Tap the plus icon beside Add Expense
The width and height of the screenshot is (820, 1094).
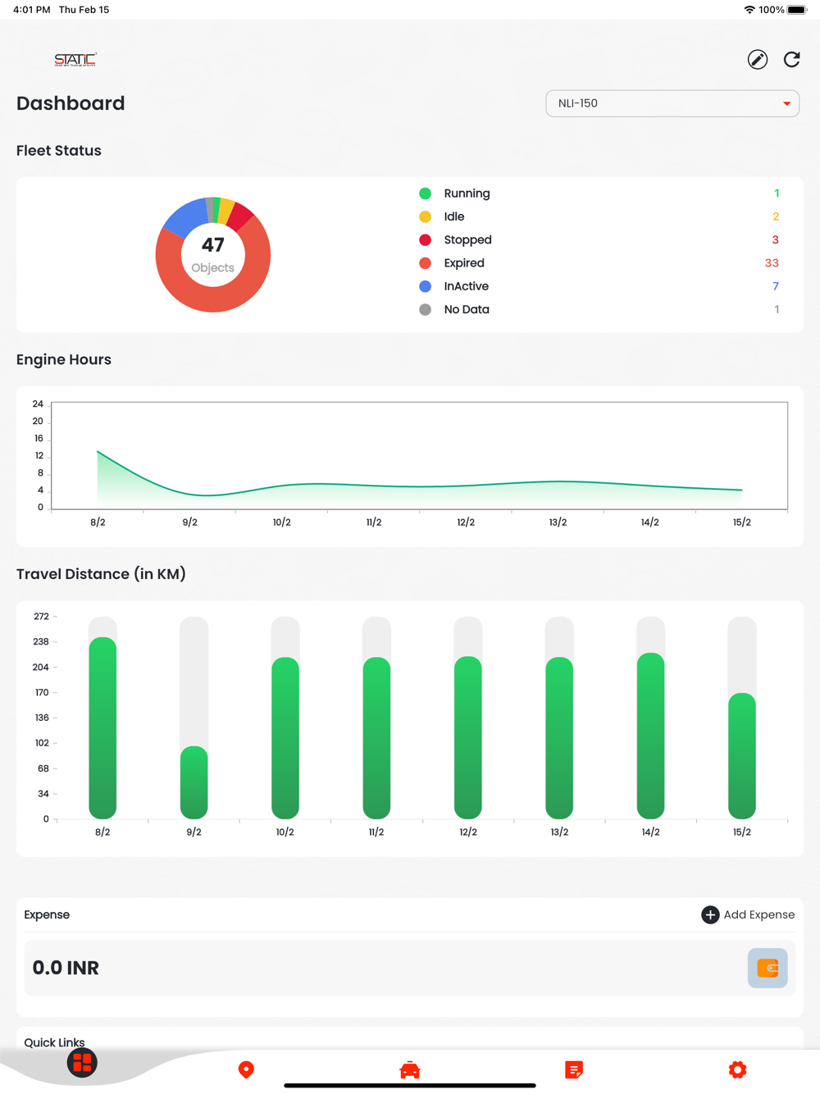click(710, 914)
